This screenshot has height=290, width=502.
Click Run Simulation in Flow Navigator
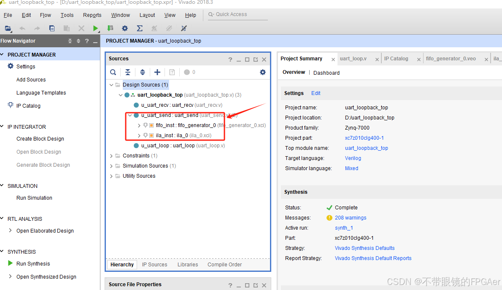pyautogui.click(x=34, y=198)
